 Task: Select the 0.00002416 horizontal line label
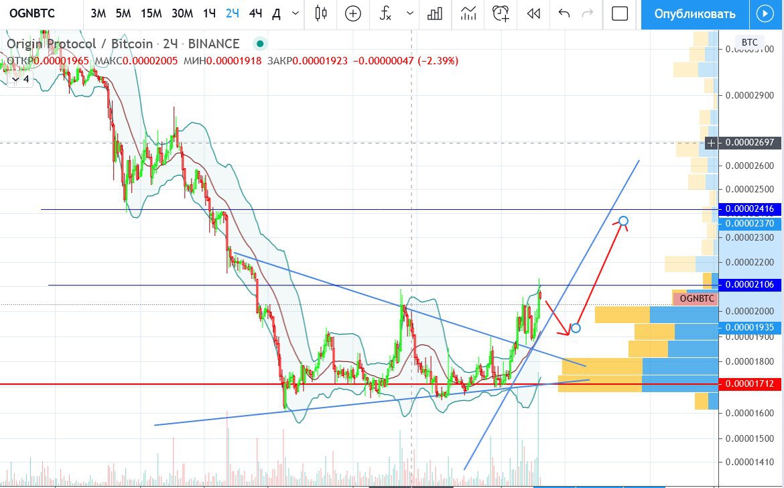(749, 209)
